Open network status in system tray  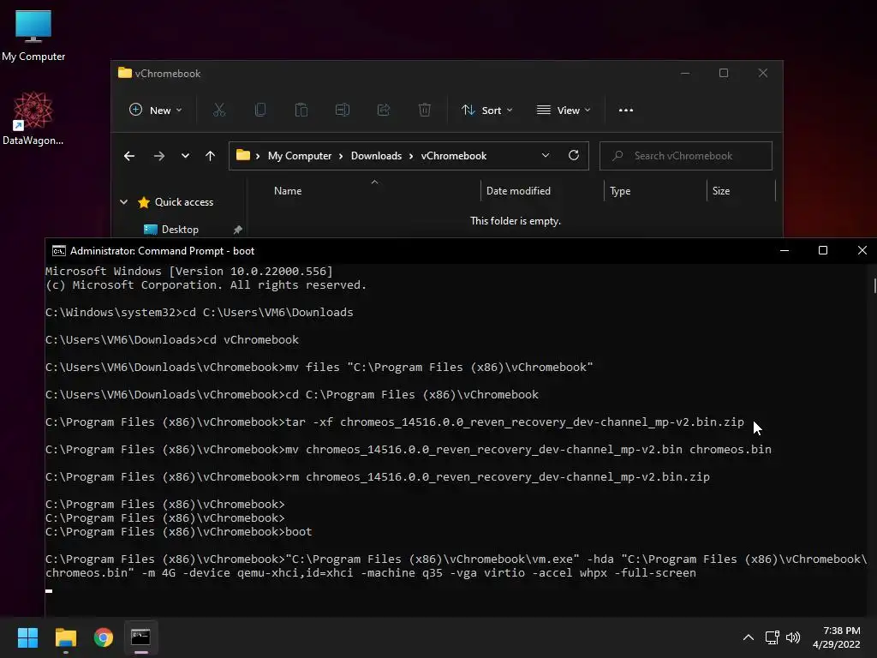point(773,637)
